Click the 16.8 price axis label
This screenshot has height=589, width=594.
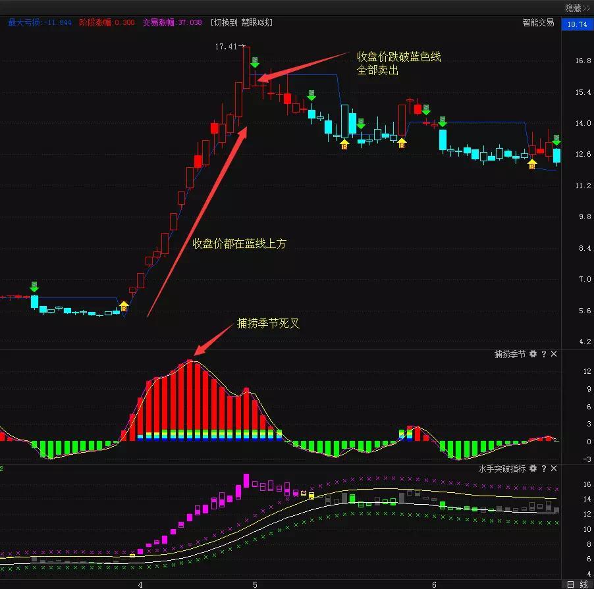pos(583,61)
